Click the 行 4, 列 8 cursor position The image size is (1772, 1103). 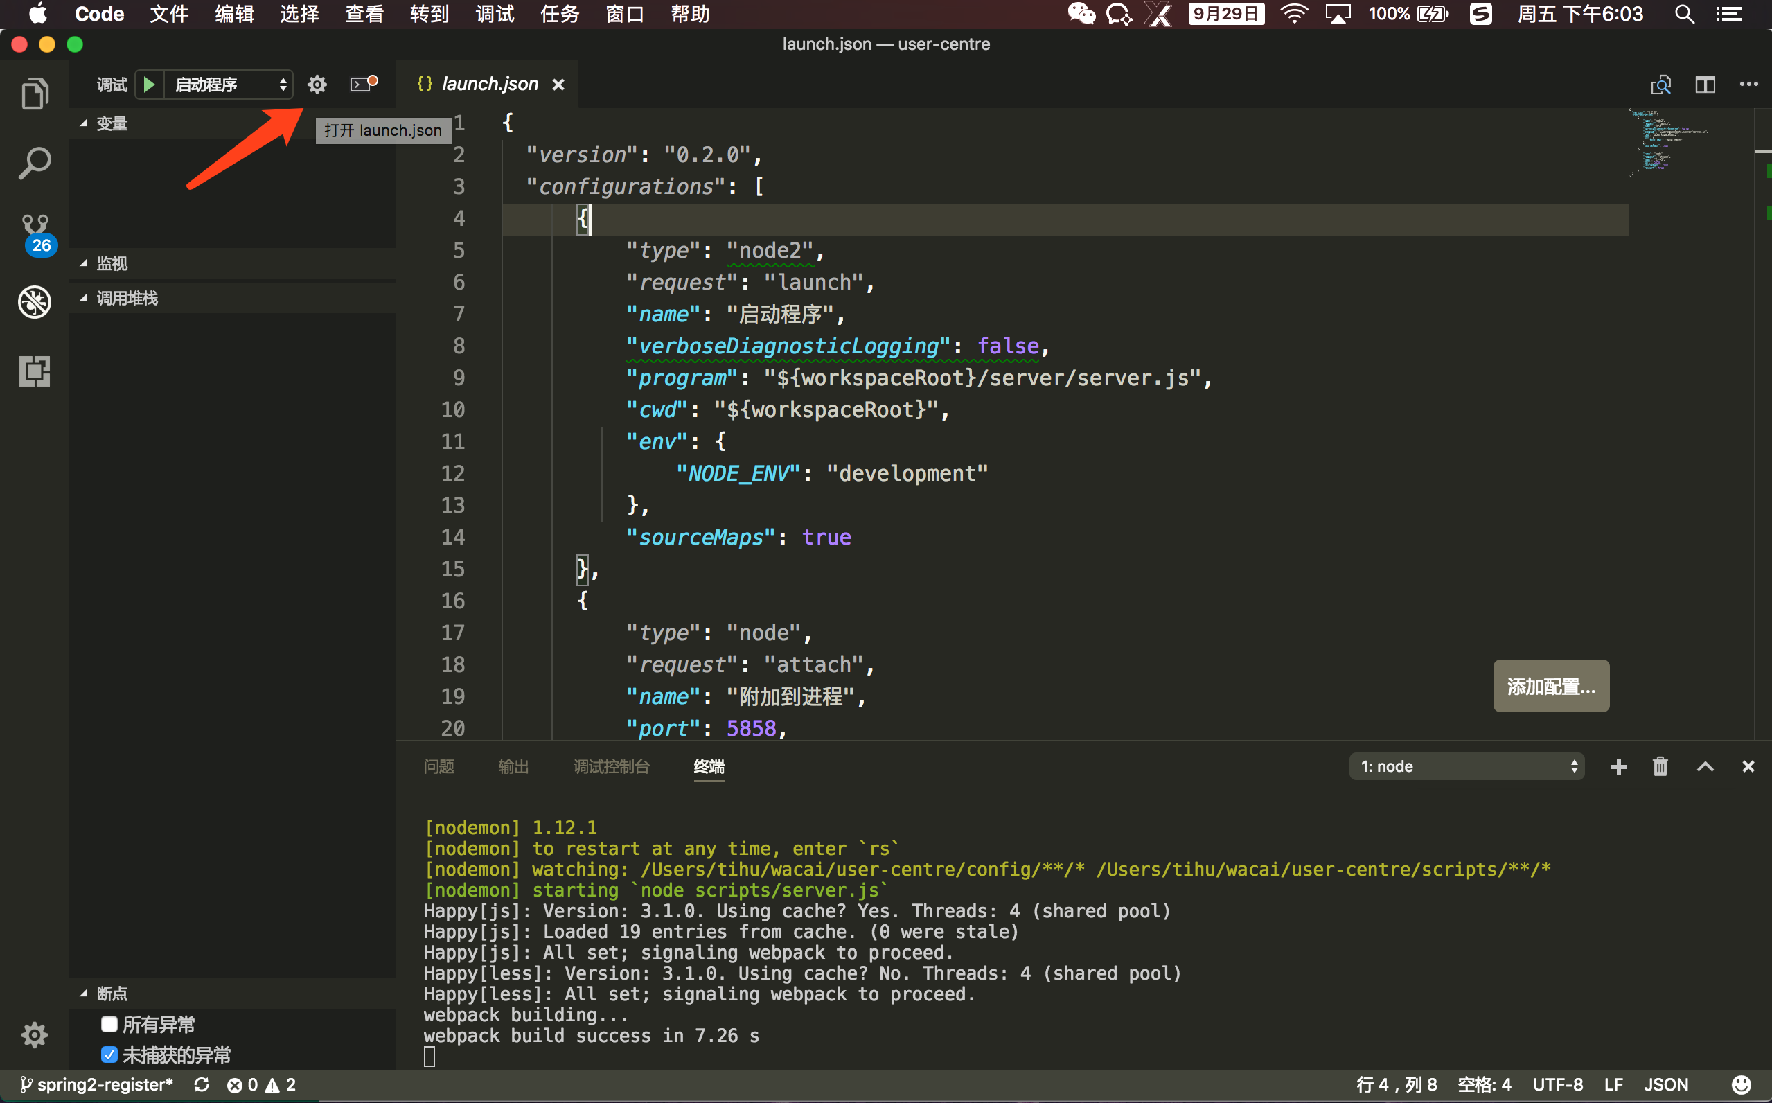click(x=1396, y=1085)
